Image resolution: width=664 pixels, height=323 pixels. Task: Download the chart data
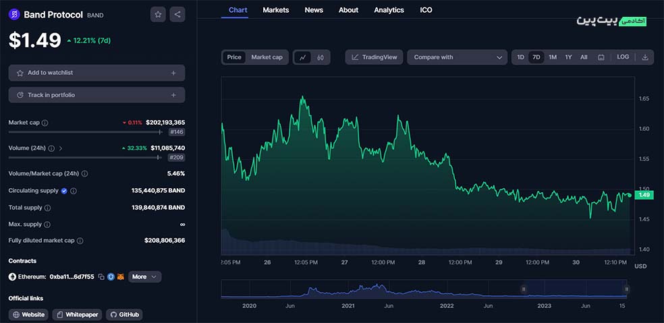[x=644, y=57]
